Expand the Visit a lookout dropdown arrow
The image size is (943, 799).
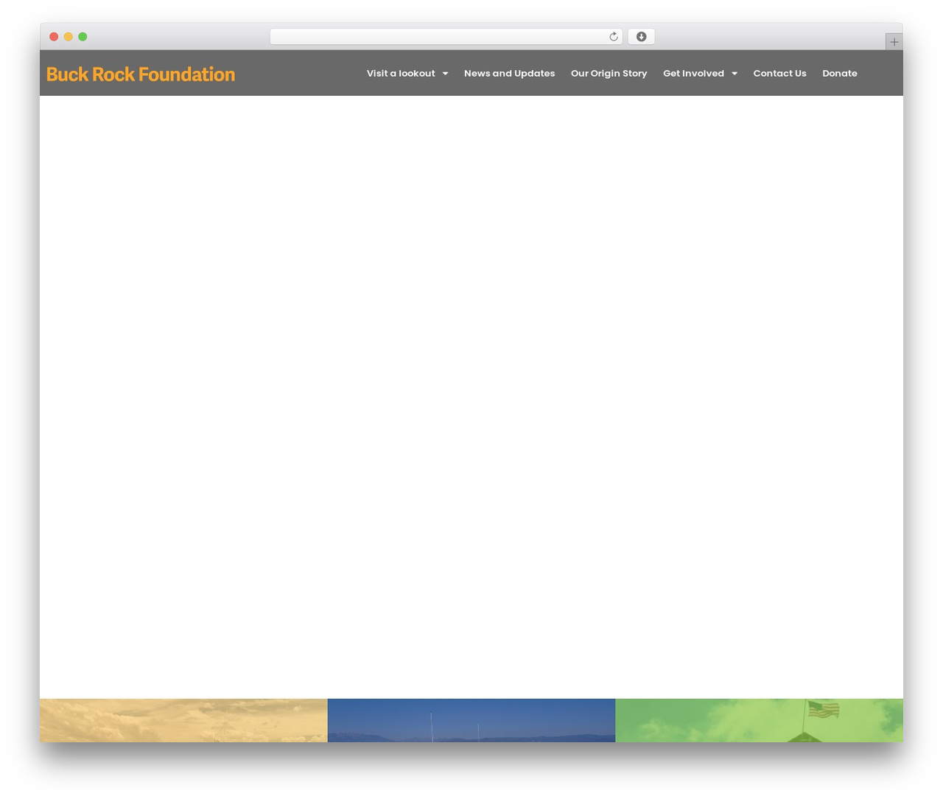[445, 74]
